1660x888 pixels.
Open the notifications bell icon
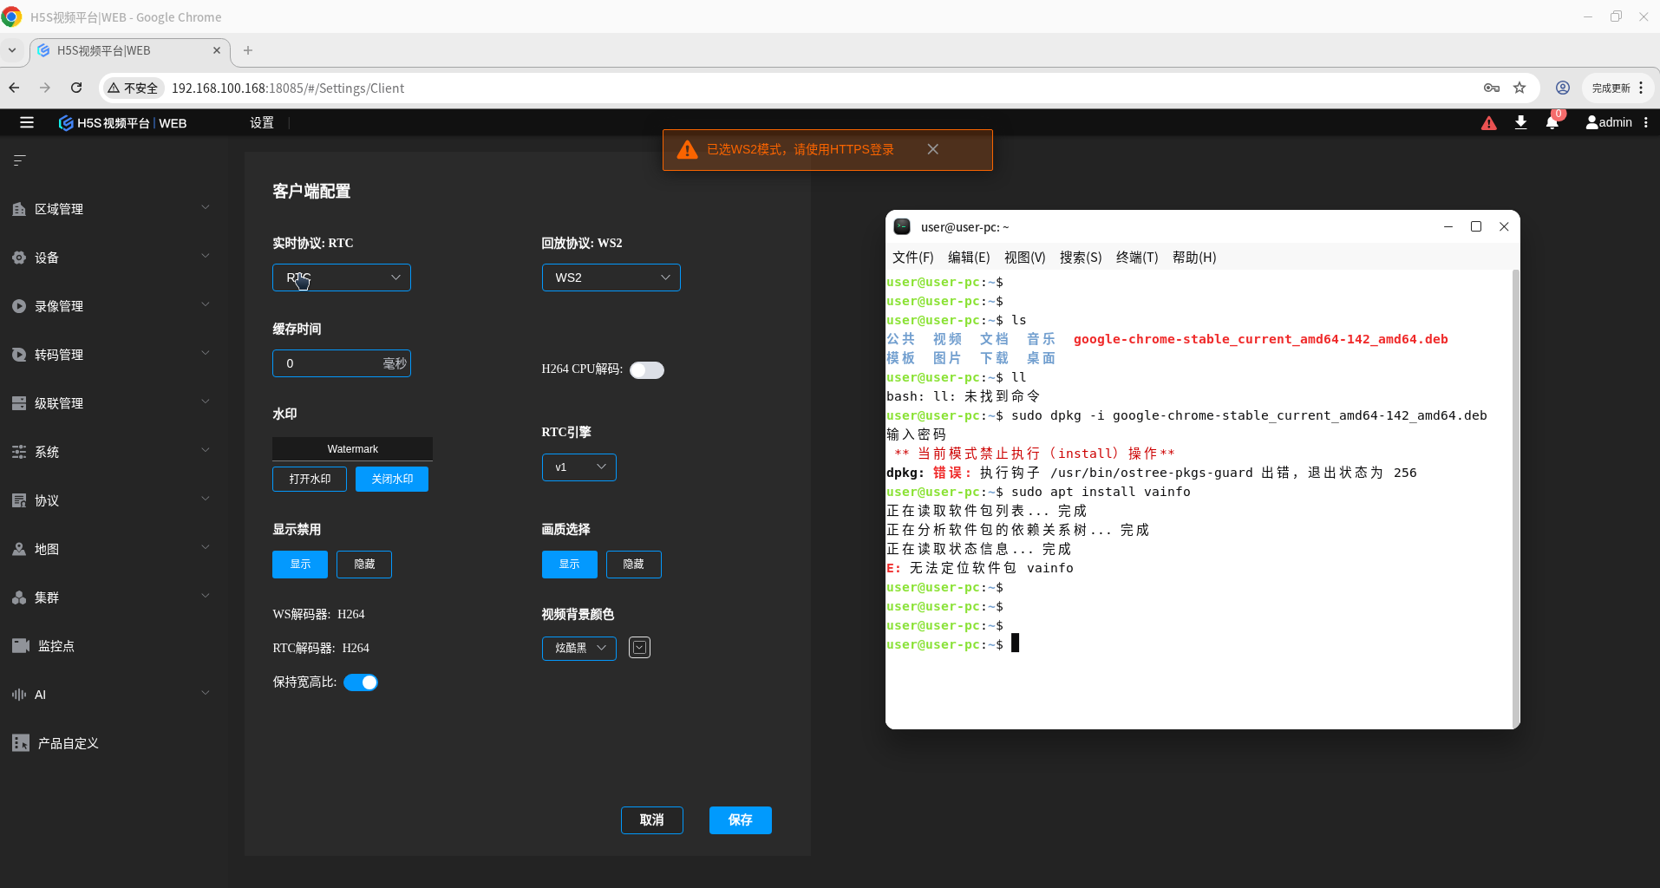1552,122
